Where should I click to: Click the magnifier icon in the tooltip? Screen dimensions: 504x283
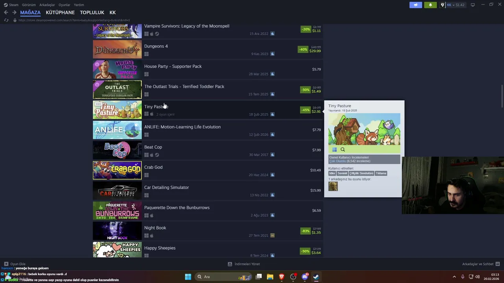pos(343,149)
